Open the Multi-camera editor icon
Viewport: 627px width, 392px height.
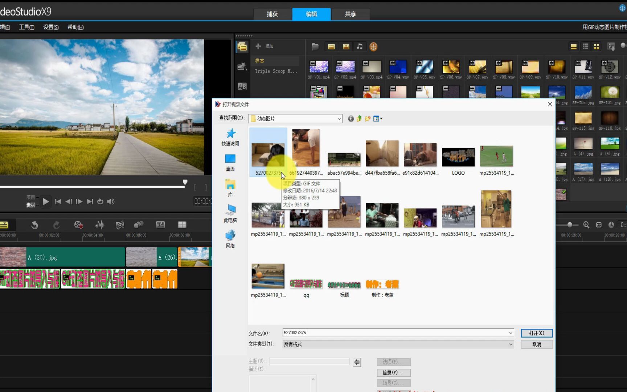(x=182, y=225)
